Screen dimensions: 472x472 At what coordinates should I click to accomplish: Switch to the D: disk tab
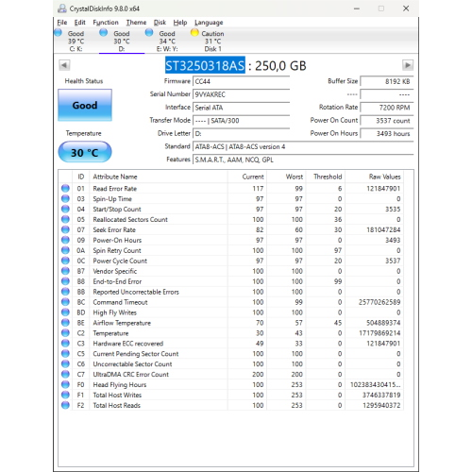point(122,41)
